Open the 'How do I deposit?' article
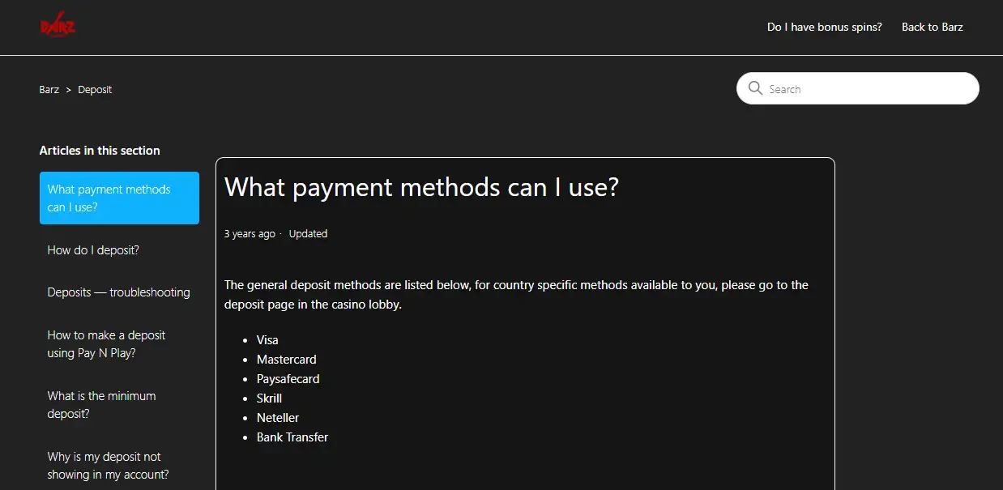1003x490 pixels. [93, 250]
